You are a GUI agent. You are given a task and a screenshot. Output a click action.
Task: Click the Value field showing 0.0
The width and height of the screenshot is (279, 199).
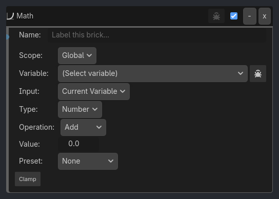78,144
